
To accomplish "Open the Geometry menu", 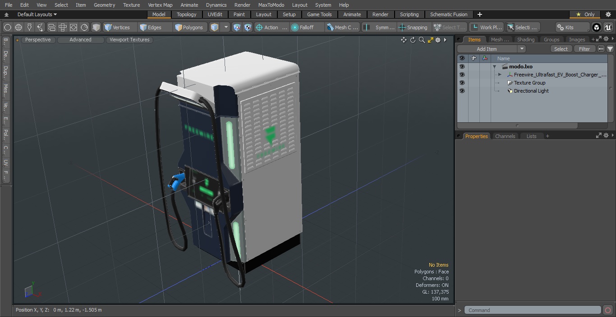I will tap(104, 5).
